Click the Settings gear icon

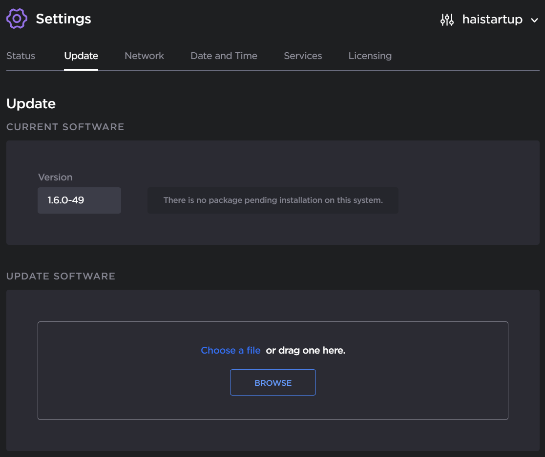coord(17,18)
